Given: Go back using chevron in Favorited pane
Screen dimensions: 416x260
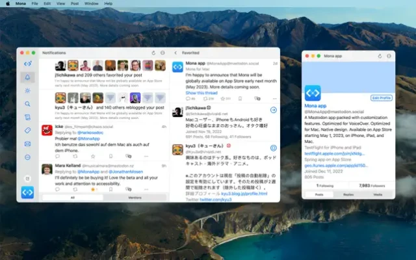Looking at the screenshot, I should point(175,52).
